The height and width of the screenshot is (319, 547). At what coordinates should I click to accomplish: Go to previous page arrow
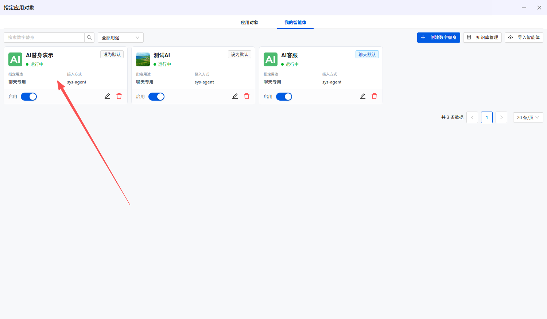click(x=472, y=117)
